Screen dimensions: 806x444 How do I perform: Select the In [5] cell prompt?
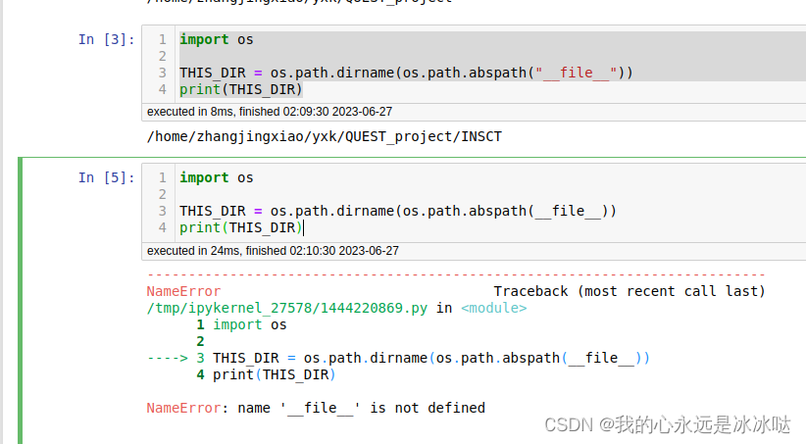click(107, 177)
